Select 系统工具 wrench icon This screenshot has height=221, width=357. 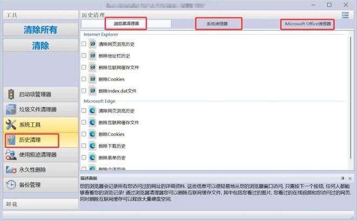pos(11,125)
